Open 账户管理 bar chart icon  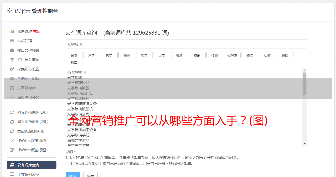12,31
